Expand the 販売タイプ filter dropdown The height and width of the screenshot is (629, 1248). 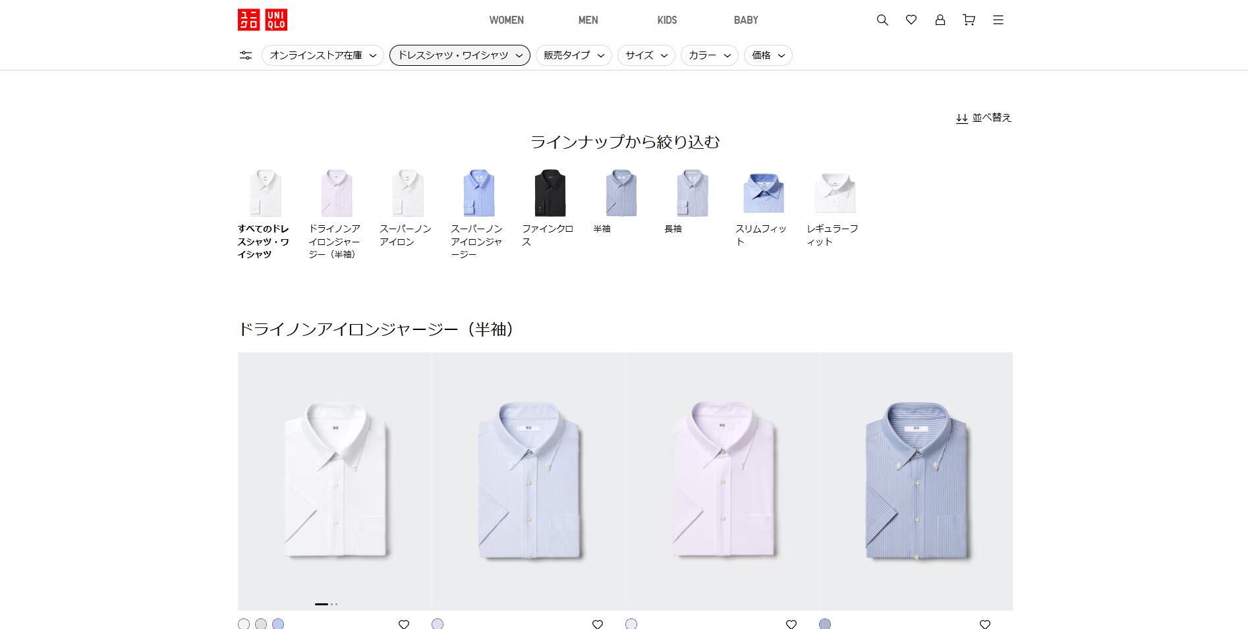point(574,55)
